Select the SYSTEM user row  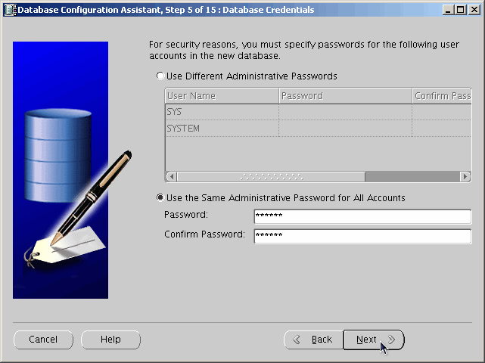click(x=221, y=129)
